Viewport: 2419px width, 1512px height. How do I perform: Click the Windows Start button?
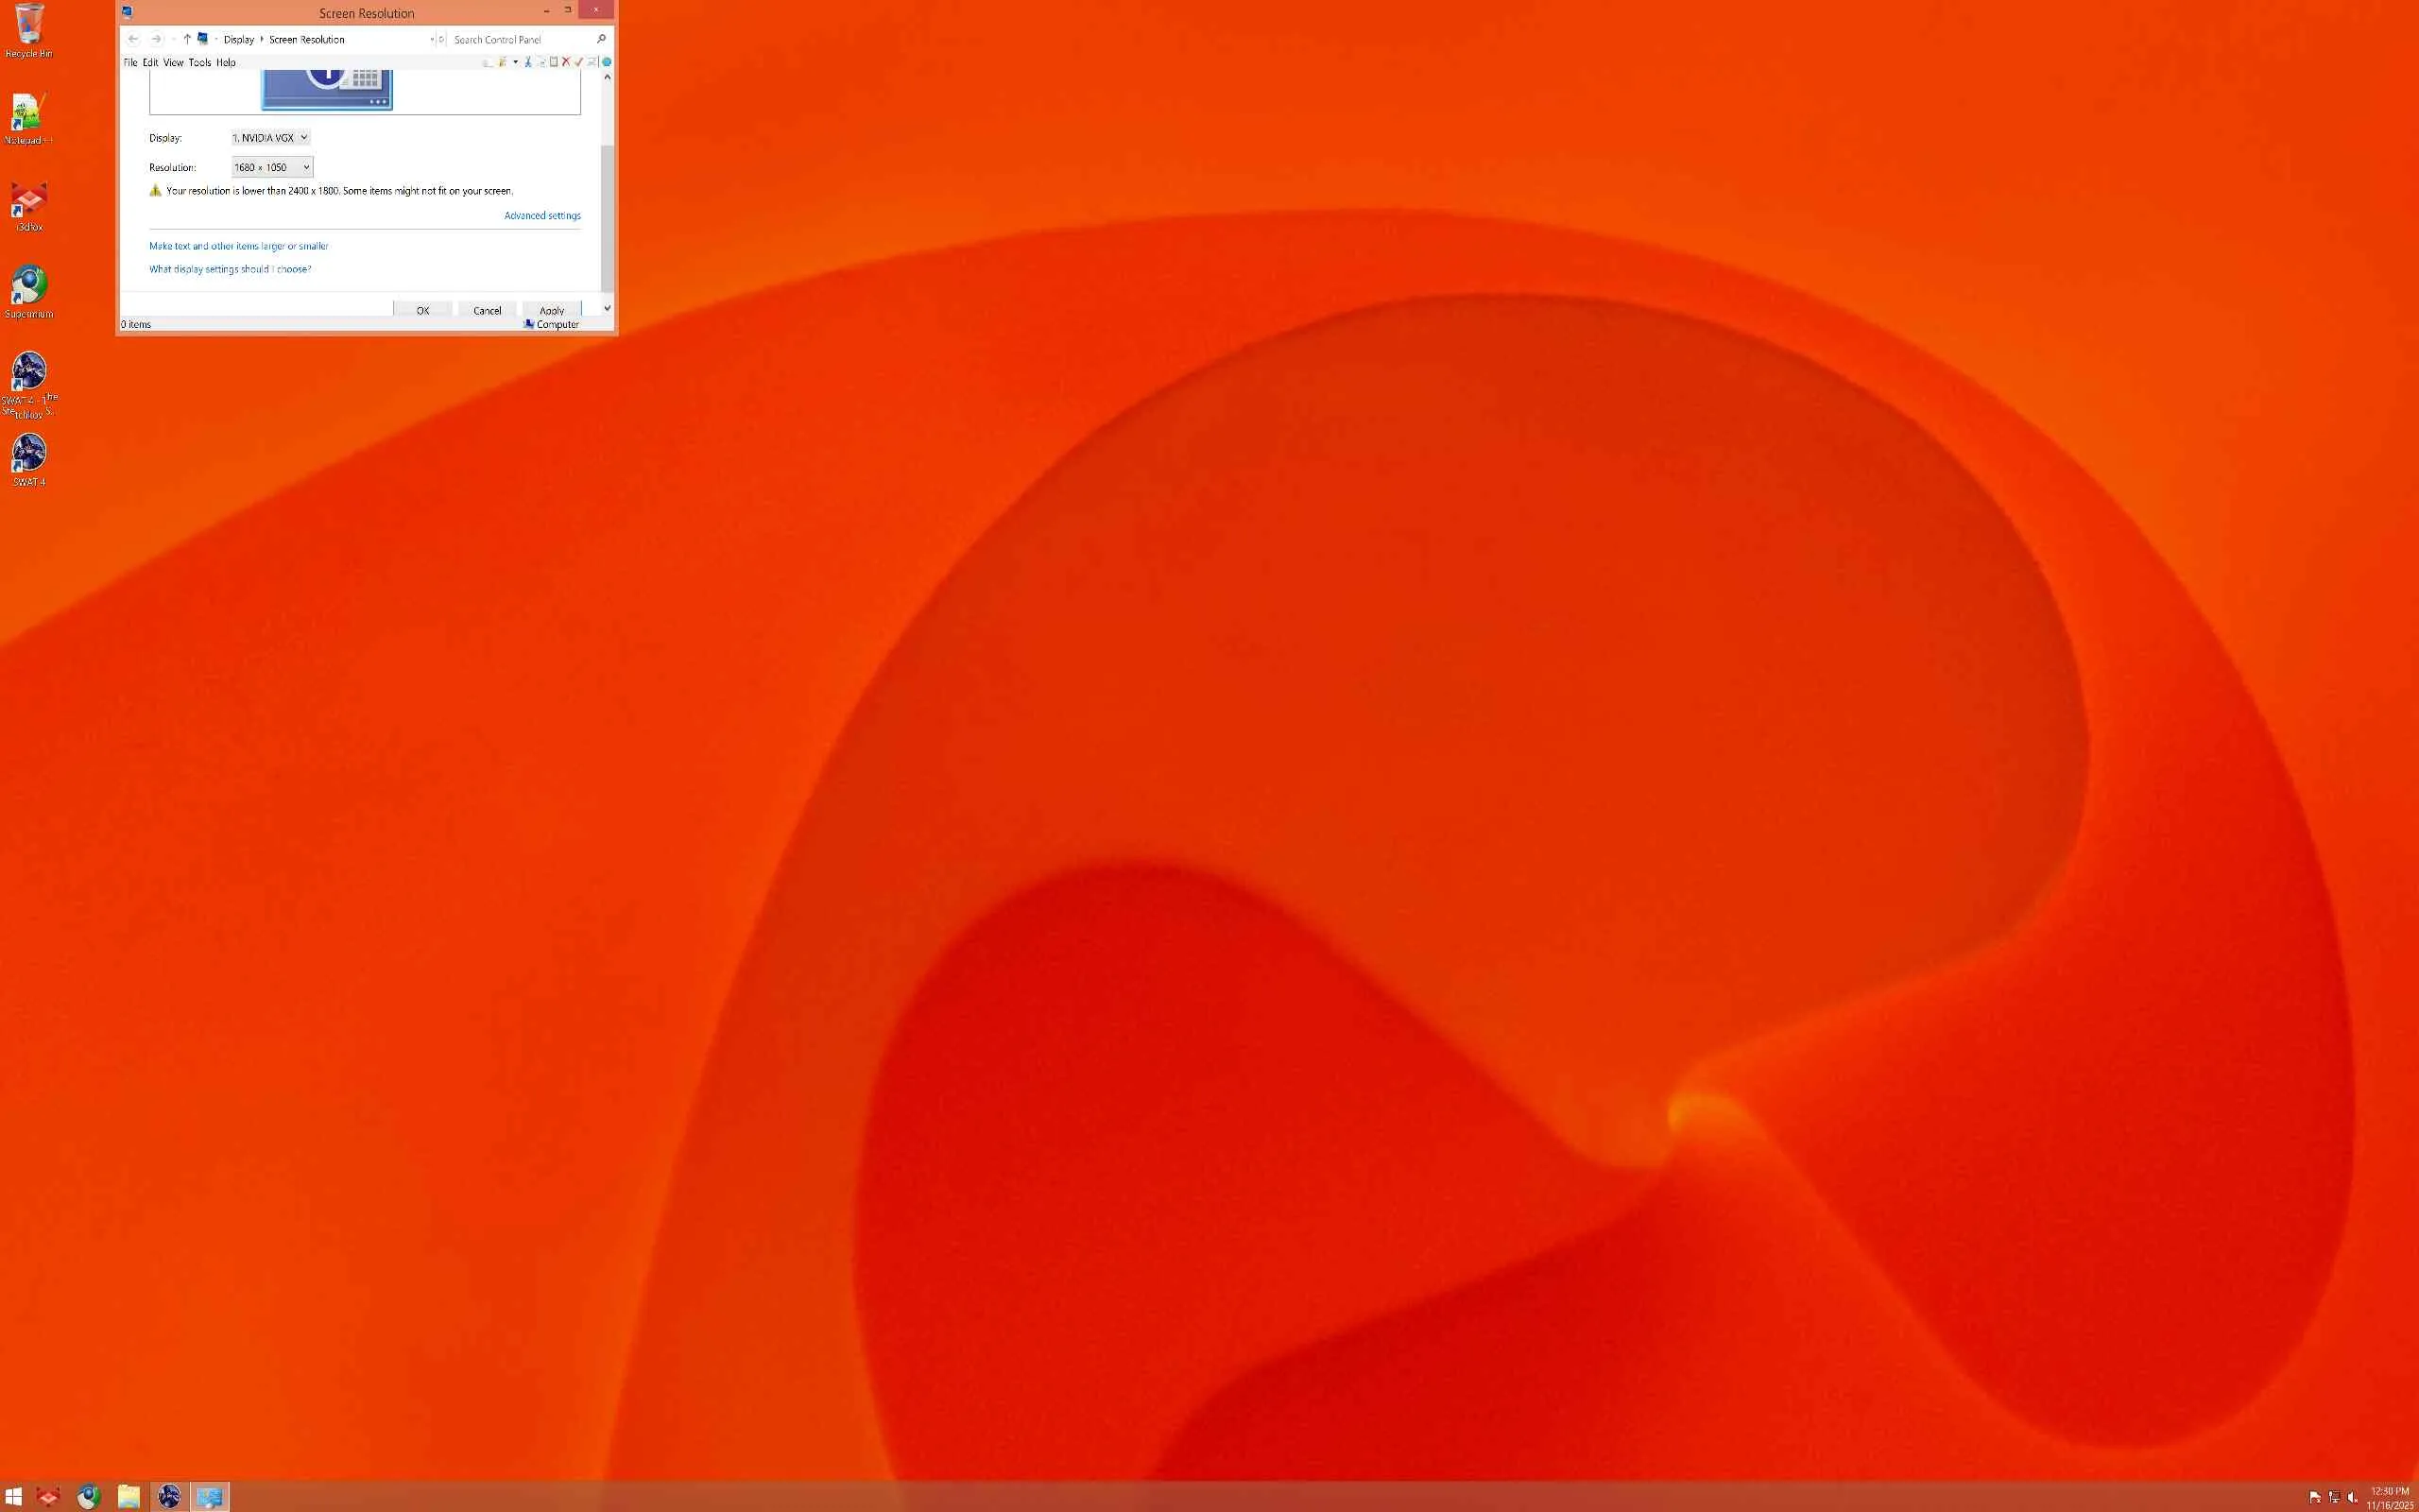click(x=14, y=1497)
